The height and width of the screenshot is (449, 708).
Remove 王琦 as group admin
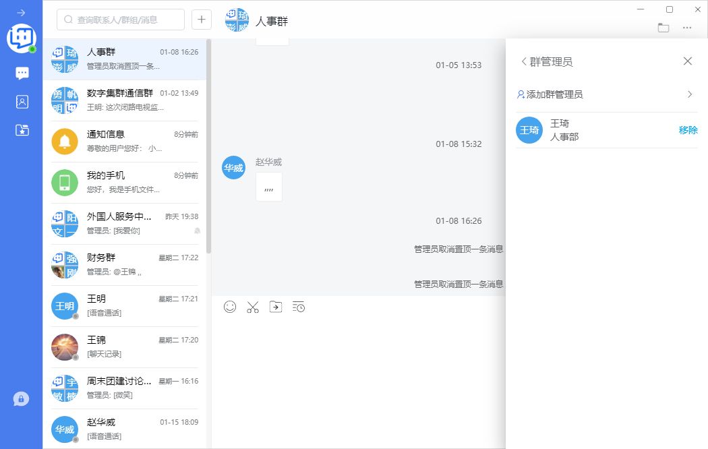point(688,130)
